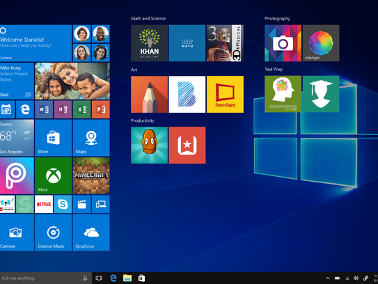This screenshot has height=284, width=378.
Task: Open the volume control in tray
Action: pos(356,278)
